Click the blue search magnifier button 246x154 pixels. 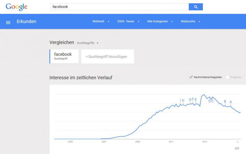[x=196, y=7]
